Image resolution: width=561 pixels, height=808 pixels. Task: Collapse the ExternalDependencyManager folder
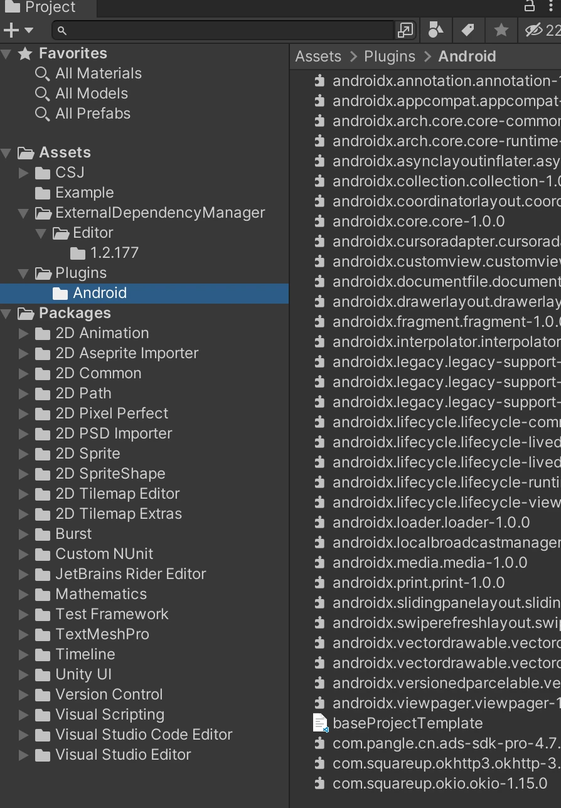point(24,213)
